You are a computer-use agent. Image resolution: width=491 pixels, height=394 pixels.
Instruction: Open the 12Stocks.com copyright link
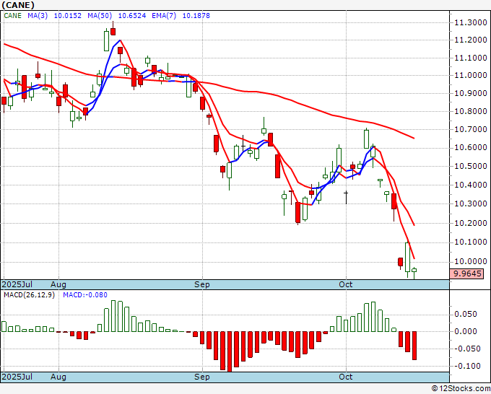[x=461, y=388]
